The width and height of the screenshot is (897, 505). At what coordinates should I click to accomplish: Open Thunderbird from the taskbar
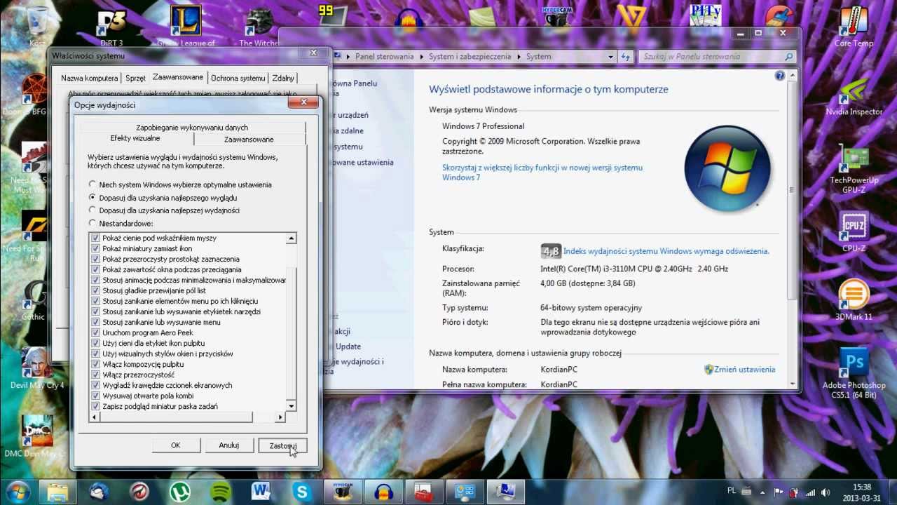[99, 492]
